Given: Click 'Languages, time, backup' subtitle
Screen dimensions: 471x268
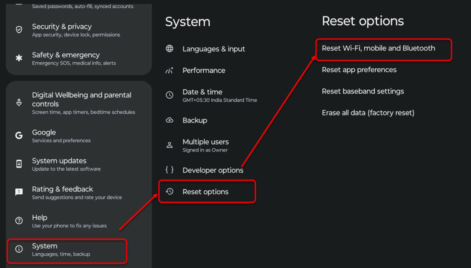Looking at the screenshot, I should (61, 254).
